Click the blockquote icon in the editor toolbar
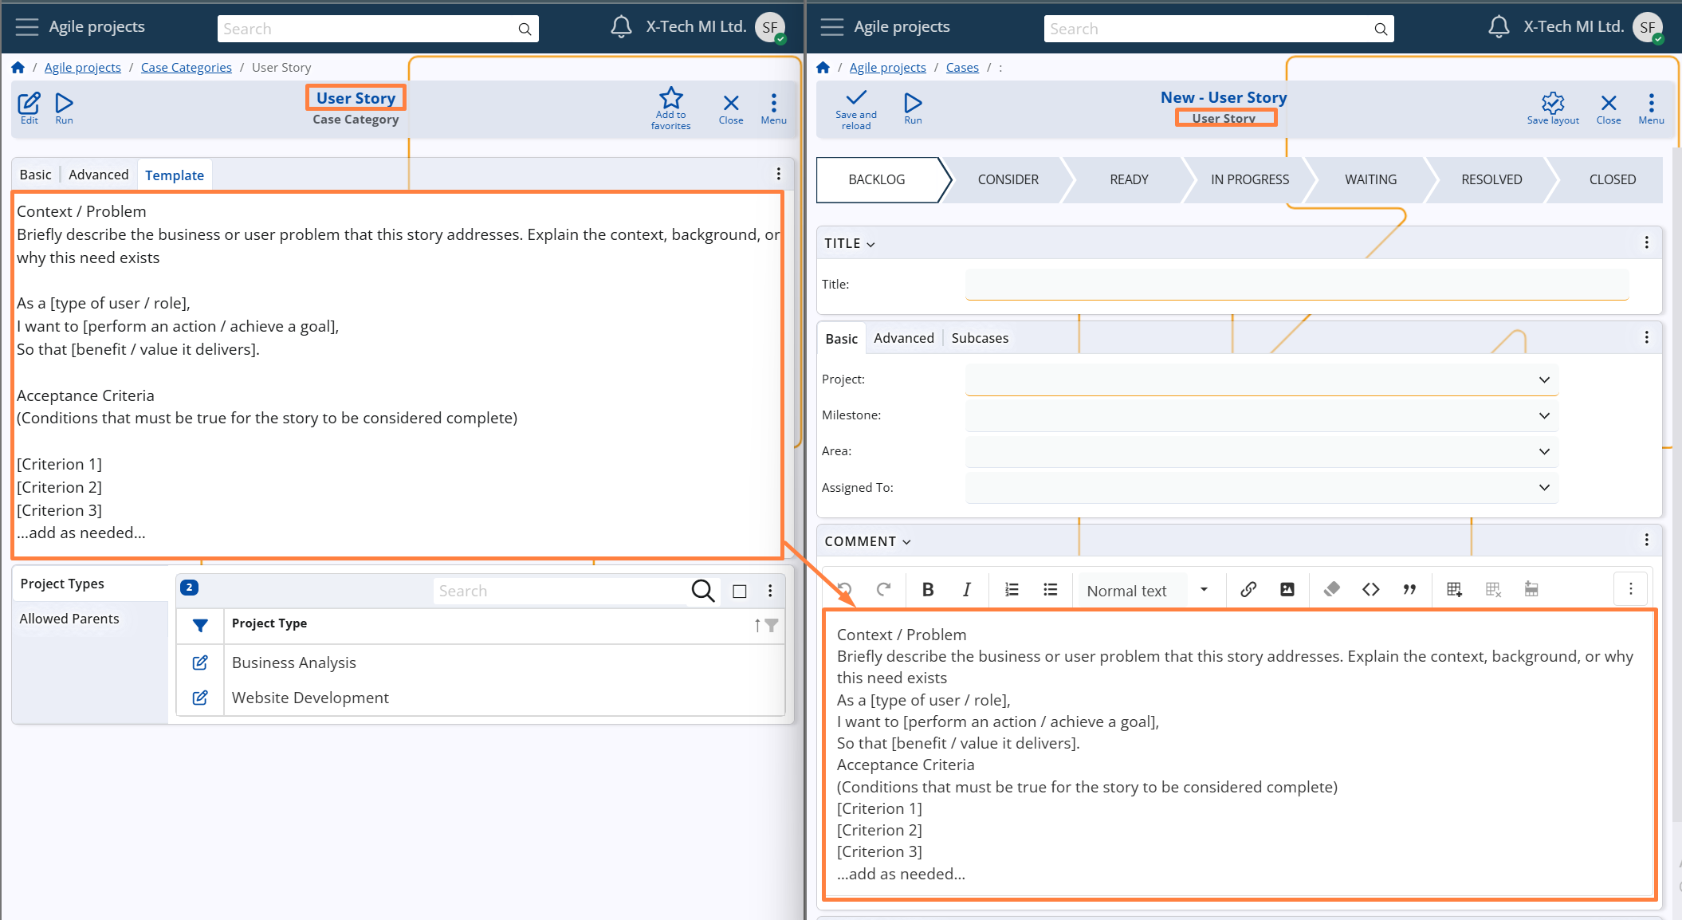Screen dimensions: 1682x920 click(1409, 590)
